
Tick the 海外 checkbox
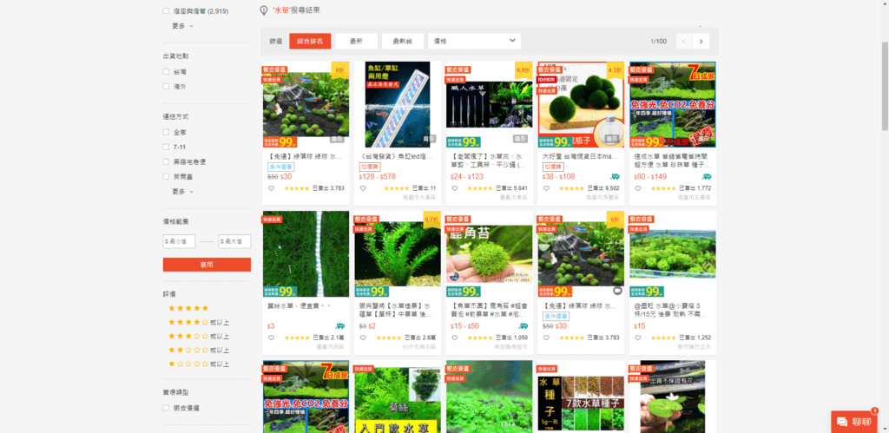(166, 87)
